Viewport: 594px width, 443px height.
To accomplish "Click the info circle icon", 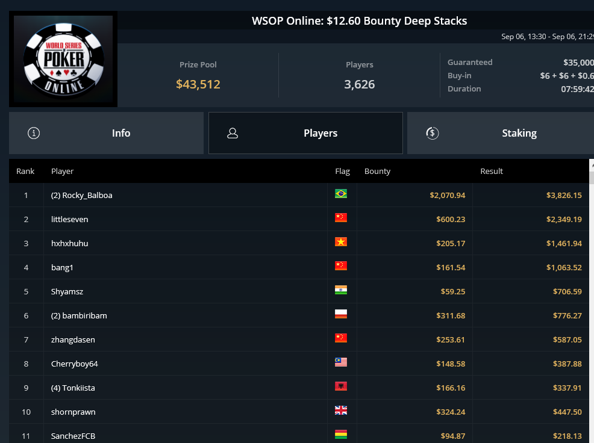I will [x=34, y=133].
